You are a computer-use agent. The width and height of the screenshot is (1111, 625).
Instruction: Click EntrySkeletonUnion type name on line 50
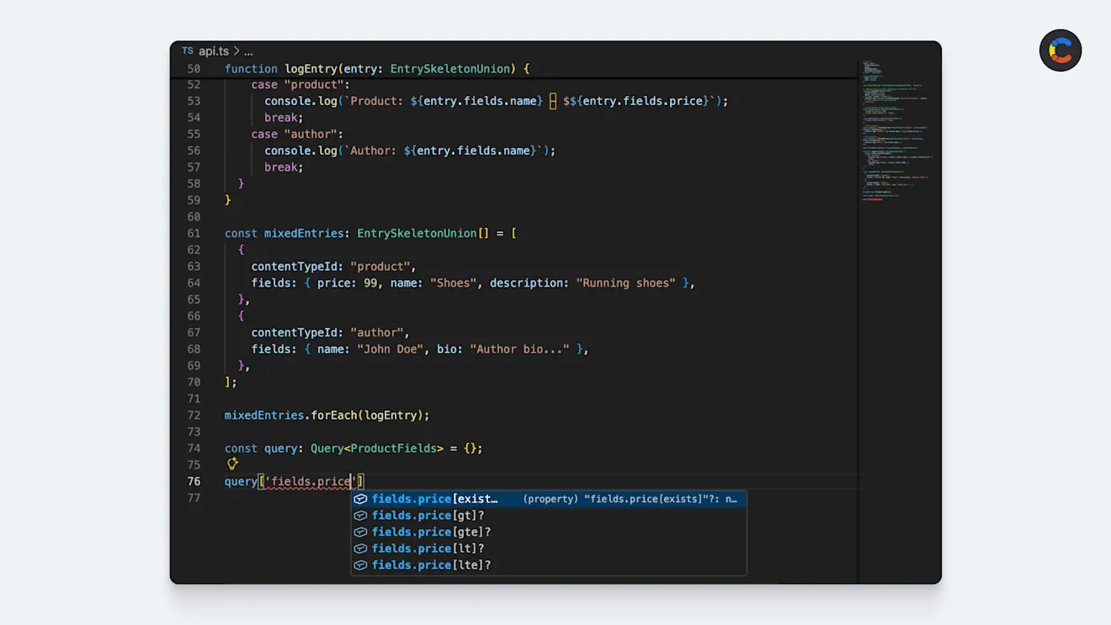[449, 68]
